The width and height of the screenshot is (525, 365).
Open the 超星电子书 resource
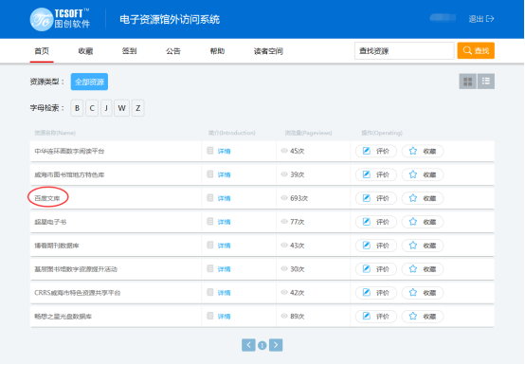coord(50,222)
